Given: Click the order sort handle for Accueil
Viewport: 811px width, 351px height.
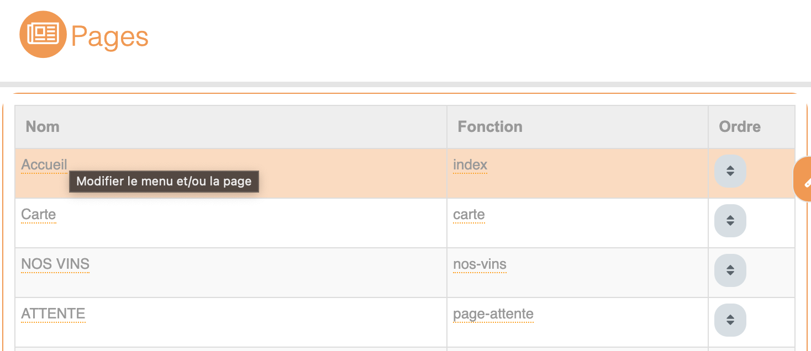Looking at the screenshot, I should pyautogui.click(x=730, y=171).
